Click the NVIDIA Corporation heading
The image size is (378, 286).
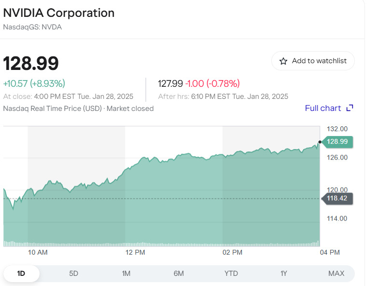point(59,13)
